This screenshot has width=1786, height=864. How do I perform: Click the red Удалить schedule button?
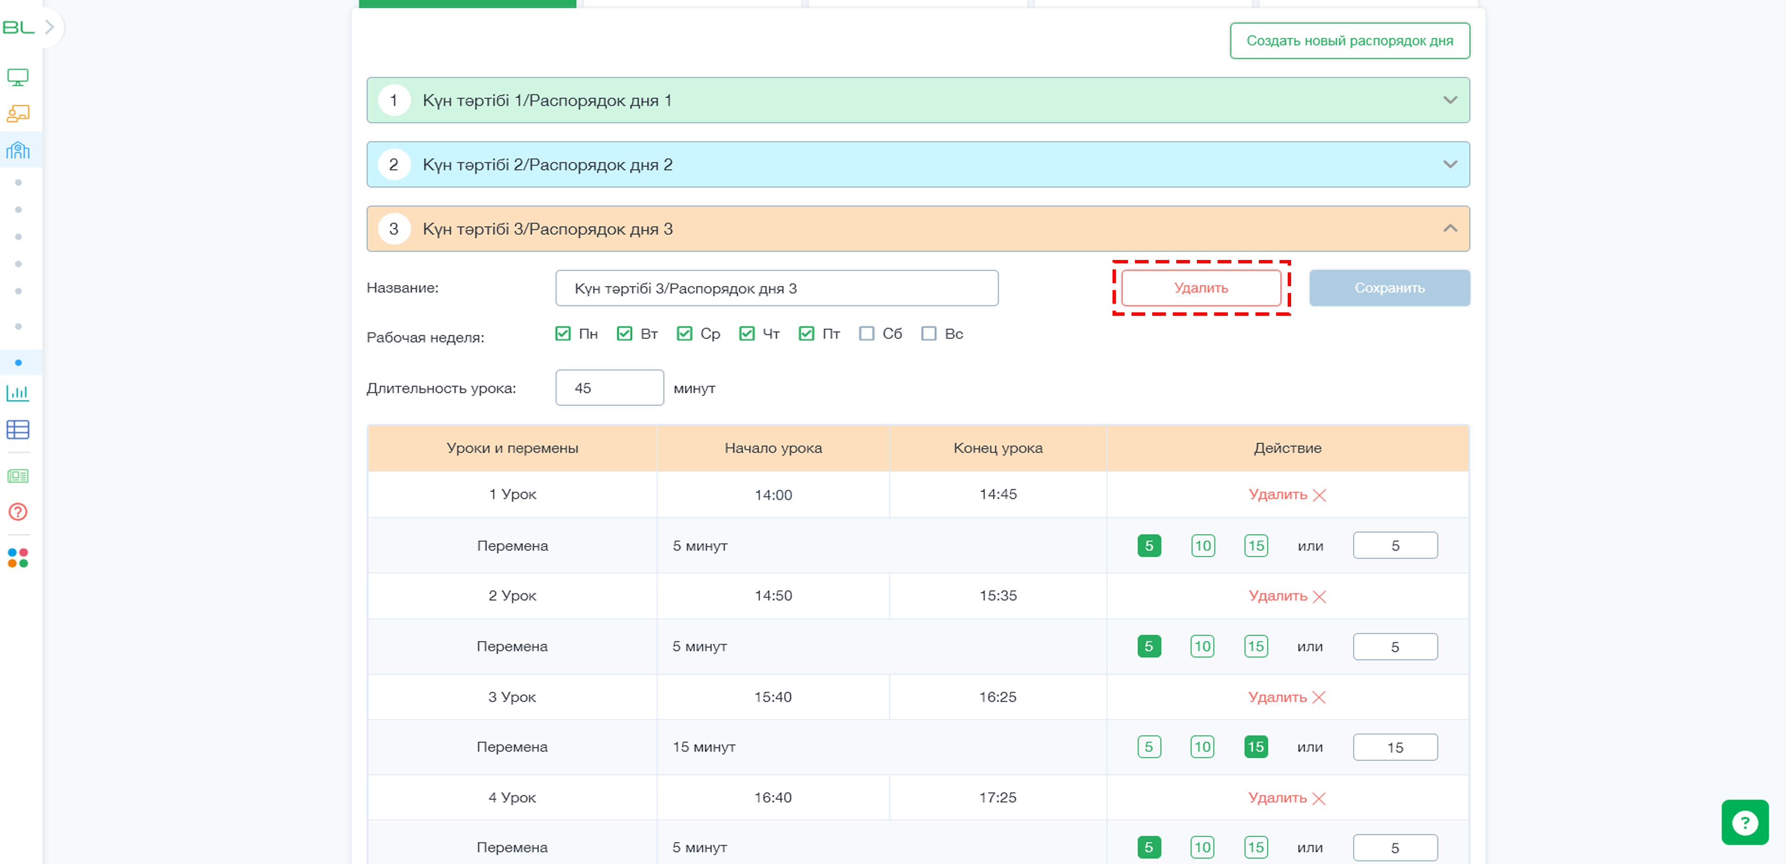[x=1201, y=288]
